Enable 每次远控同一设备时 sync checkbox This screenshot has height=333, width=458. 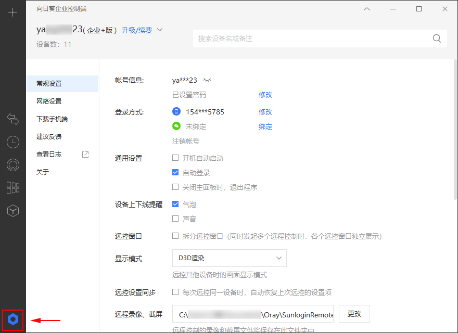click(x=175, y=292)
